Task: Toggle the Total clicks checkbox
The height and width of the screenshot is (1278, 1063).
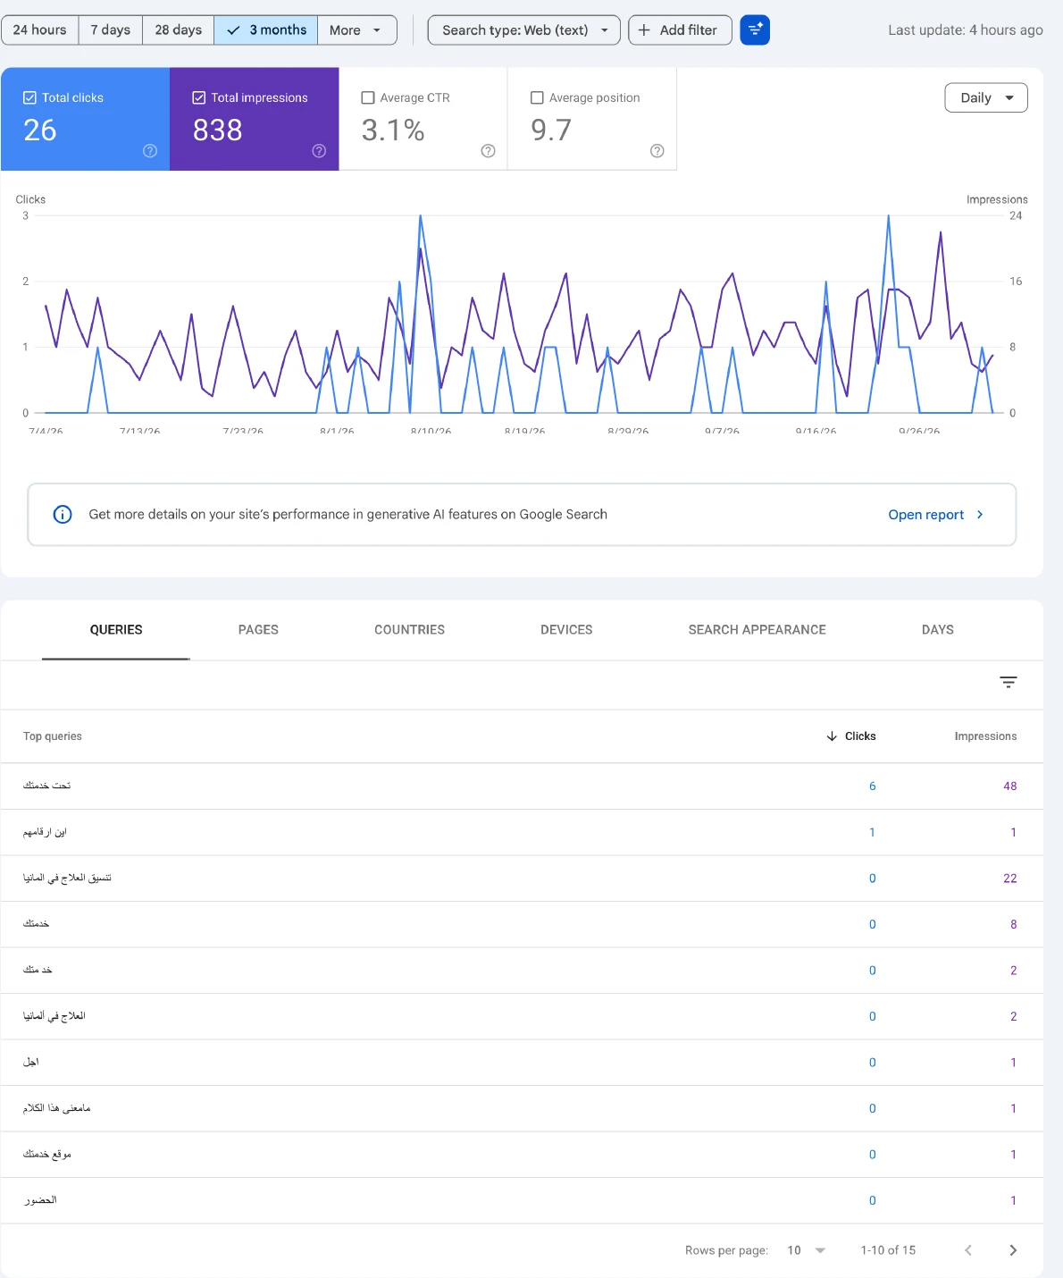Action: (29, 97)
